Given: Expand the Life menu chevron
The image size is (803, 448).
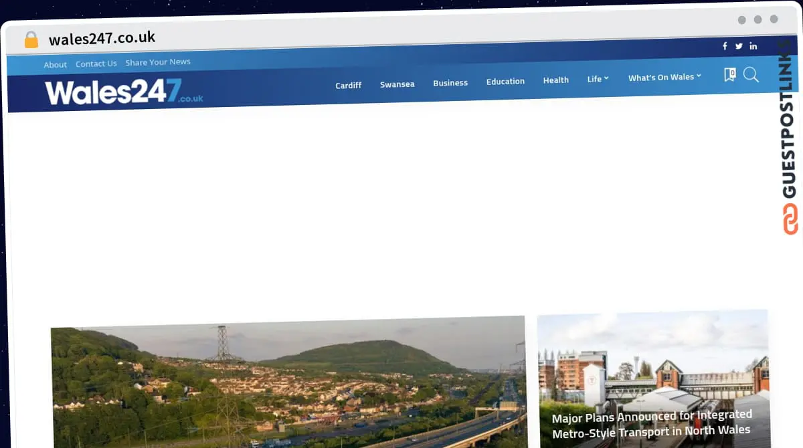Looking at the screenshot, I should click(x=606, y=78).
